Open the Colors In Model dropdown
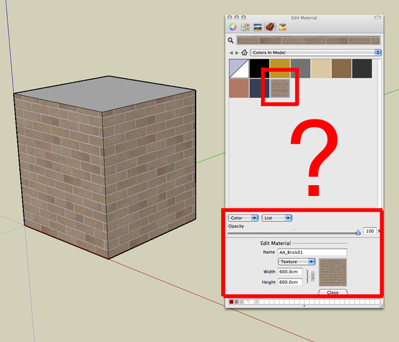Image resolution: width=399 pixels, height=342 pixels. click(x=317, y=53)
